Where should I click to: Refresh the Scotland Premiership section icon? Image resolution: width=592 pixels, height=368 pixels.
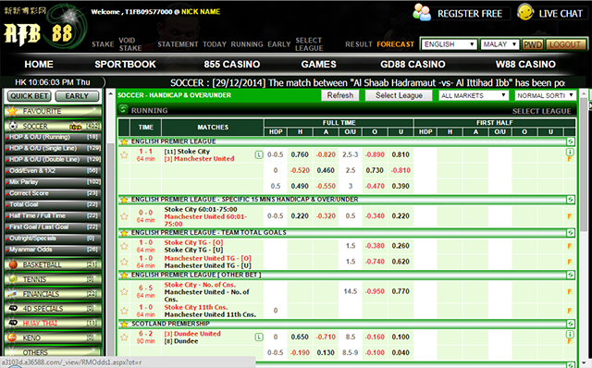click(570, 324)
